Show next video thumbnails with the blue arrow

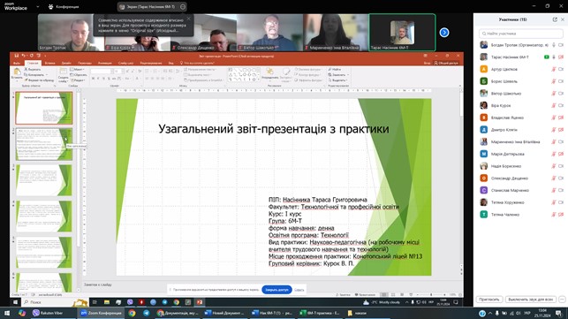pos(444,33)
